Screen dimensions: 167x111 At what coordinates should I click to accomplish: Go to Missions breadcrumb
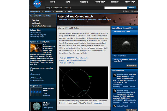point(48,11)
